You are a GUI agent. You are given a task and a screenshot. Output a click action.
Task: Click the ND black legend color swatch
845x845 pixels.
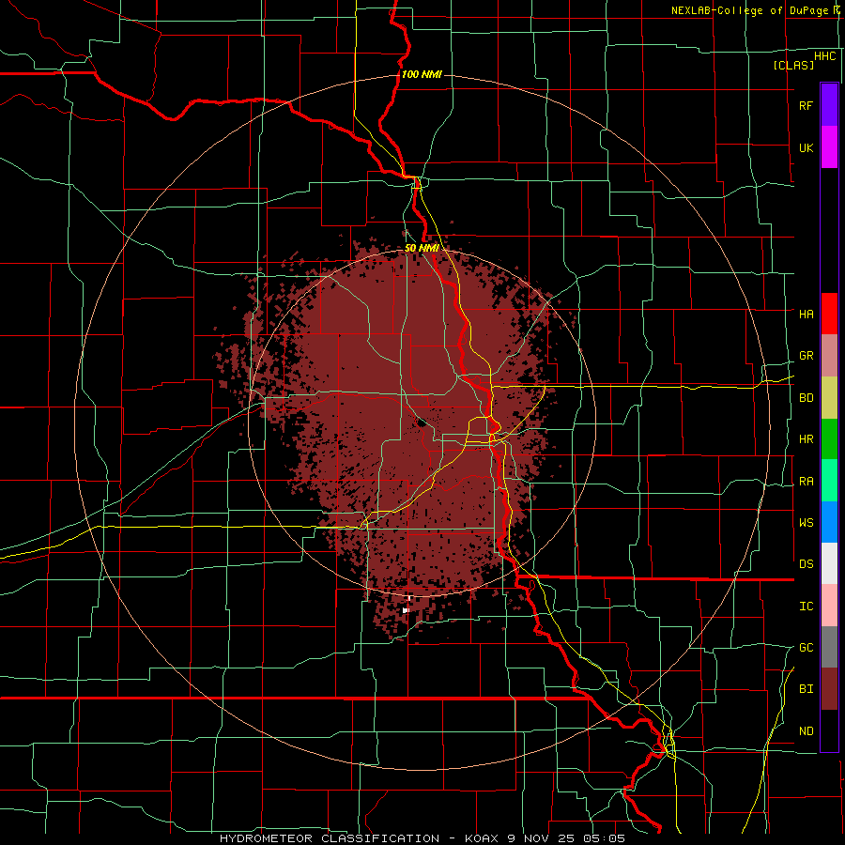[x=829, y=730]
